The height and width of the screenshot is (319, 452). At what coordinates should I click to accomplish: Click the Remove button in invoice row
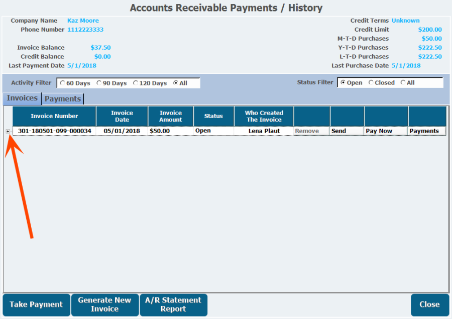[311, 131]
